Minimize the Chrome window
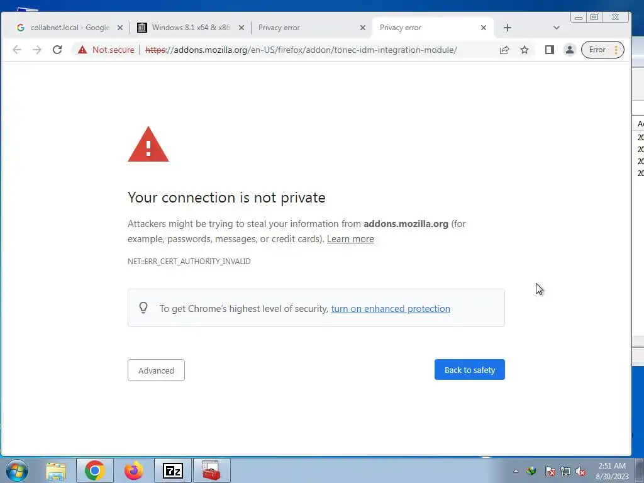Screen dimensions: 644x483 click(579, 17)
